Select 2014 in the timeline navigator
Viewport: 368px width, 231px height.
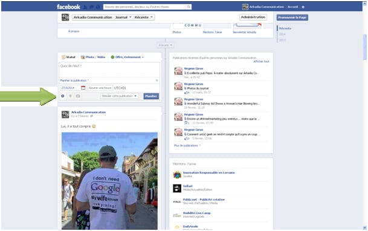point(282,34)
